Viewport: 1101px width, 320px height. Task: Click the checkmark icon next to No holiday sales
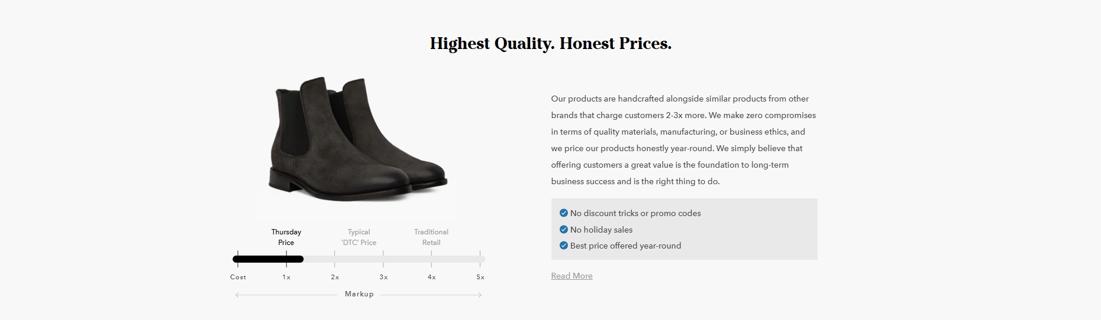tap(563, 230)
